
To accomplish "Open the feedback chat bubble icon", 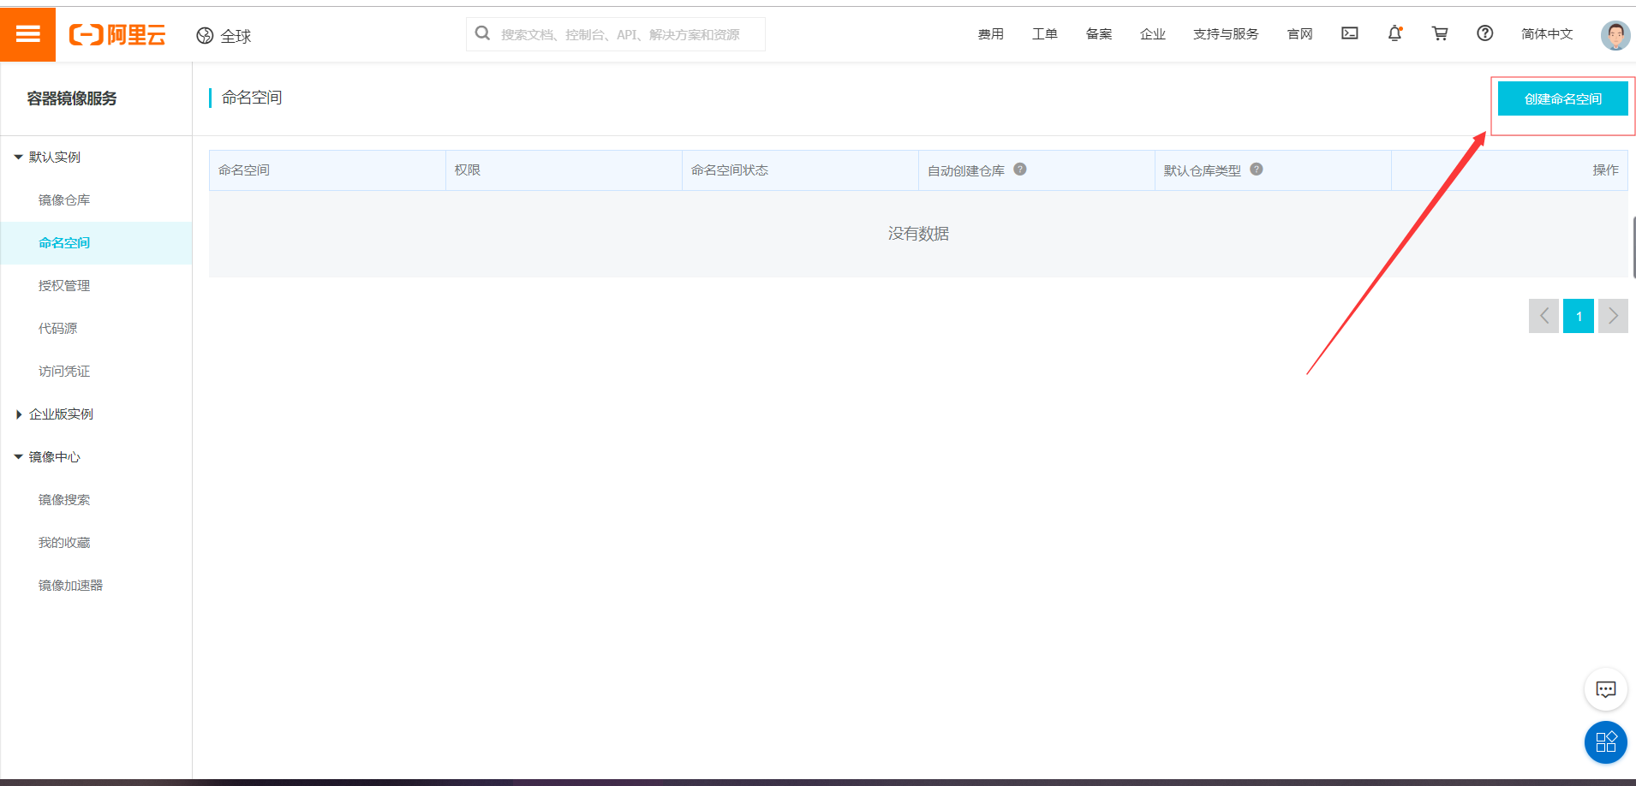I will tap(1606, 688).
